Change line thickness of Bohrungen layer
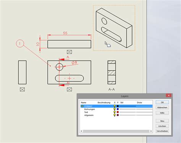 pos(144,109)
